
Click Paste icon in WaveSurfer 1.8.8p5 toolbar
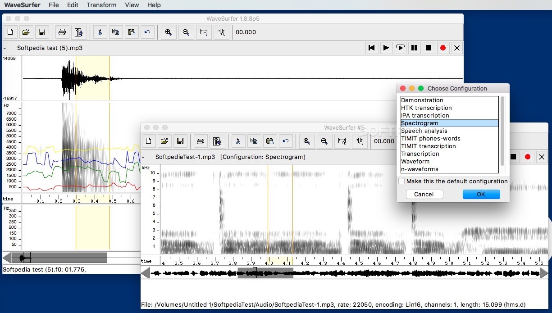pyautogui.click(x=131, y=32)
